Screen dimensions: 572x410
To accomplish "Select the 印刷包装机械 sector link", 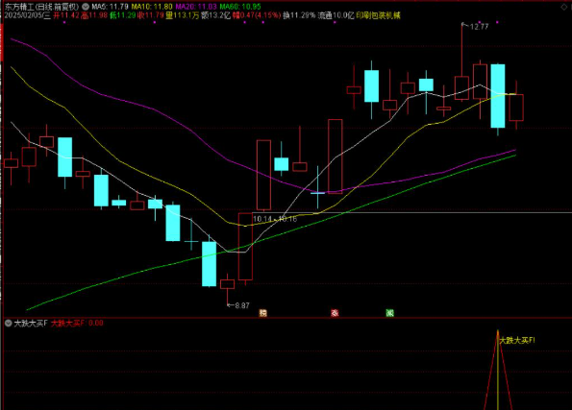I will pyautogui.click(x=378, y=15).
